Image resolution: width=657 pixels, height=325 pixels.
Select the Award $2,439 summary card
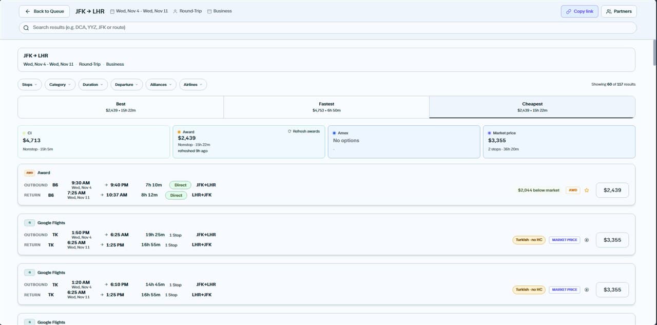click(249, 142)
